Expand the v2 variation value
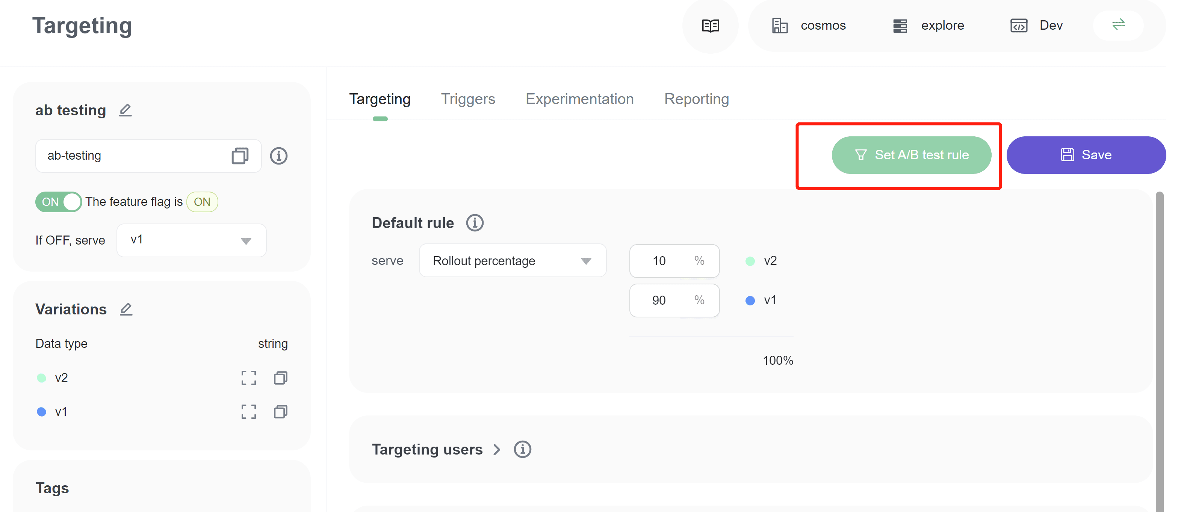1181x512 pixels. 248,378
